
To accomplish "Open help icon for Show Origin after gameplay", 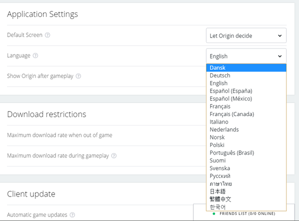I will (x=78, y=76).
